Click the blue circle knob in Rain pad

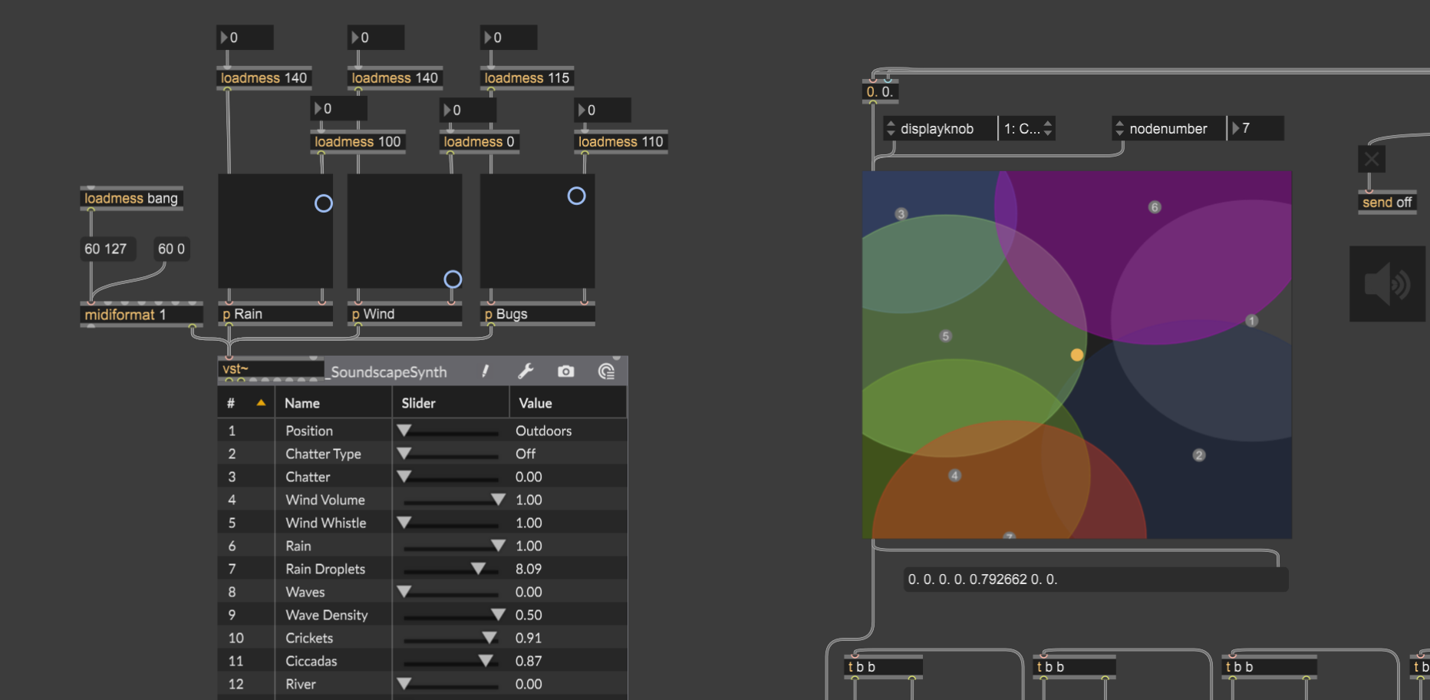click(324, 203)
